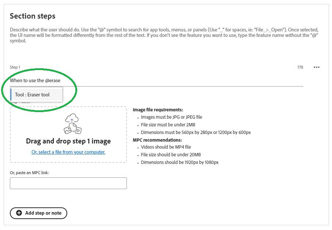Click the 'Describe what the user should do' instructions paragraph
This screenshot has width=332, height=230.
164,35
